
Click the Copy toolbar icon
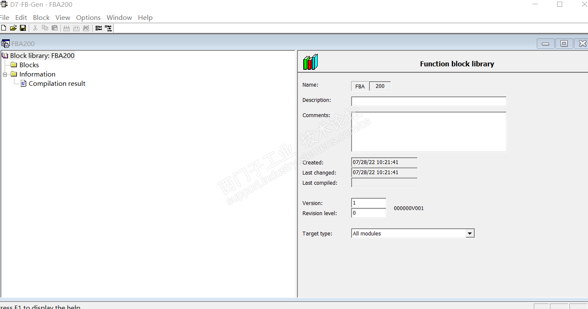point(45,28)
